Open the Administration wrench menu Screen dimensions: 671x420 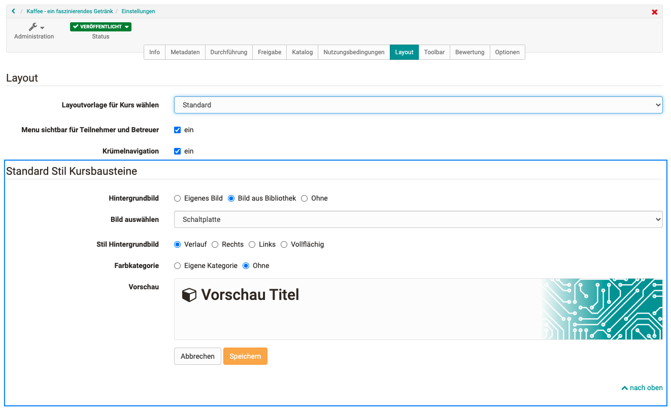click(36, 27)
